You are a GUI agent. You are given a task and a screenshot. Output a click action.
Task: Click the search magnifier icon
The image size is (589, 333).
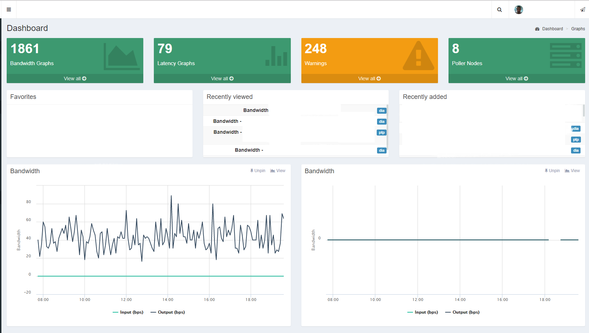500,10
